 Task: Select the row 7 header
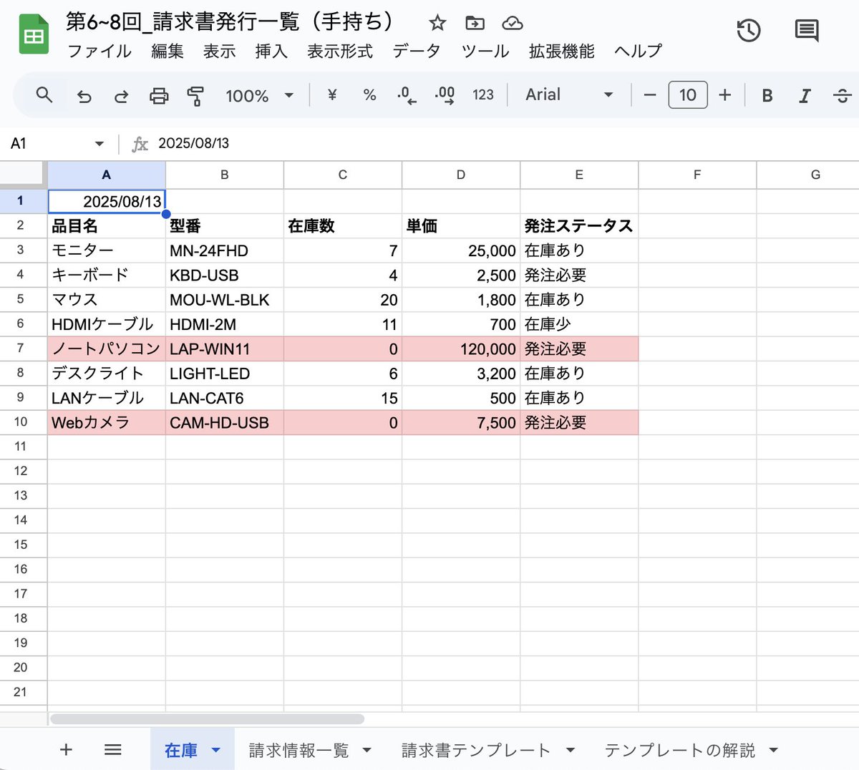(20, 349)
